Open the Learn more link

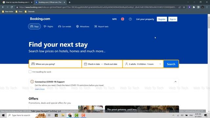40,89
